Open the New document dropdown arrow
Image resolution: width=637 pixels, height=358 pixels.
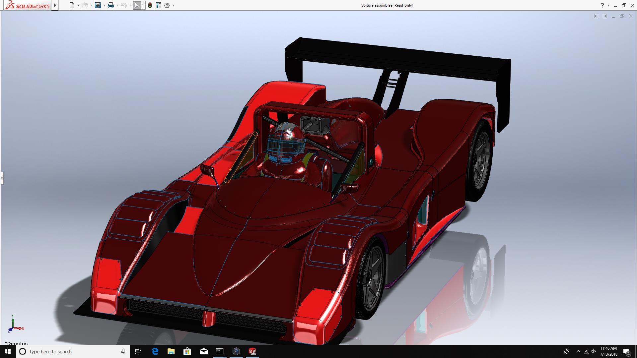coord(78,5)
